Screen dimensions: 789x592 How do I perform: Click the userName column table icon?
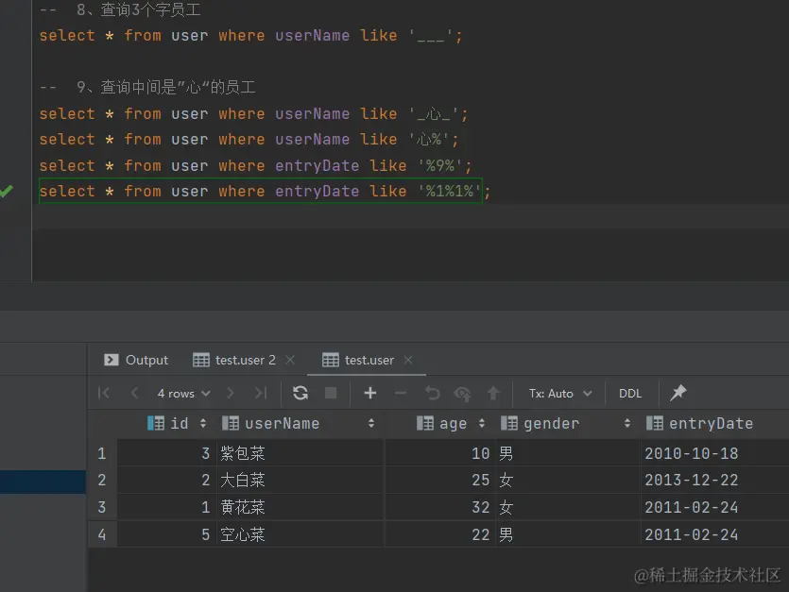(x=231, y=424)
